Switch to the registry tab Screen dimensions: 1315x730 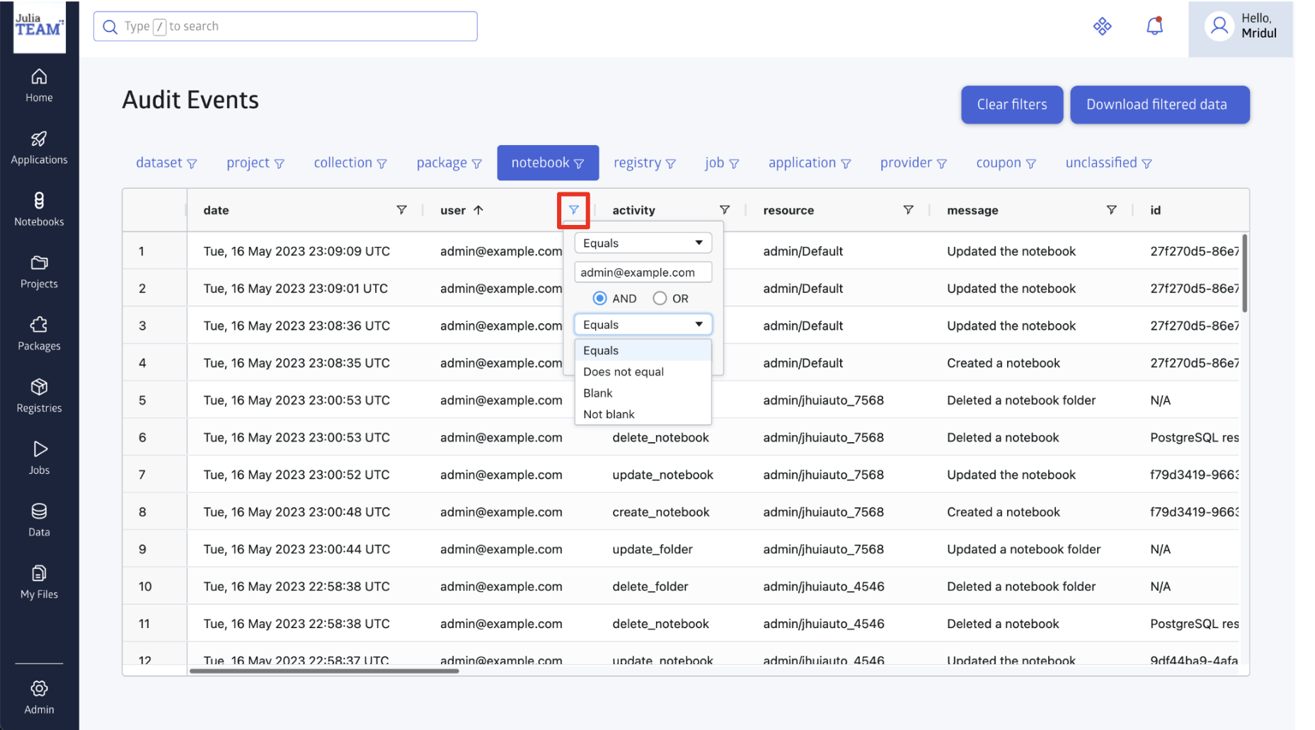point(644,163)
